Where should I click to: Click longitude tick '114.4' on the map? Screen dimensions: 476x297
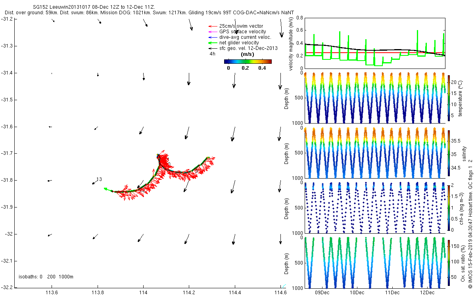[x=235, y=293]
